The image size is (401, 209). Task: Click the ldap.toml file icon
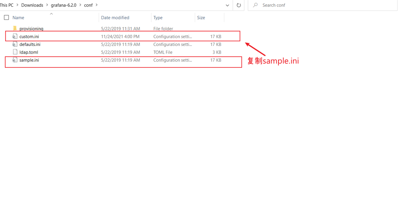pos(15,52)
